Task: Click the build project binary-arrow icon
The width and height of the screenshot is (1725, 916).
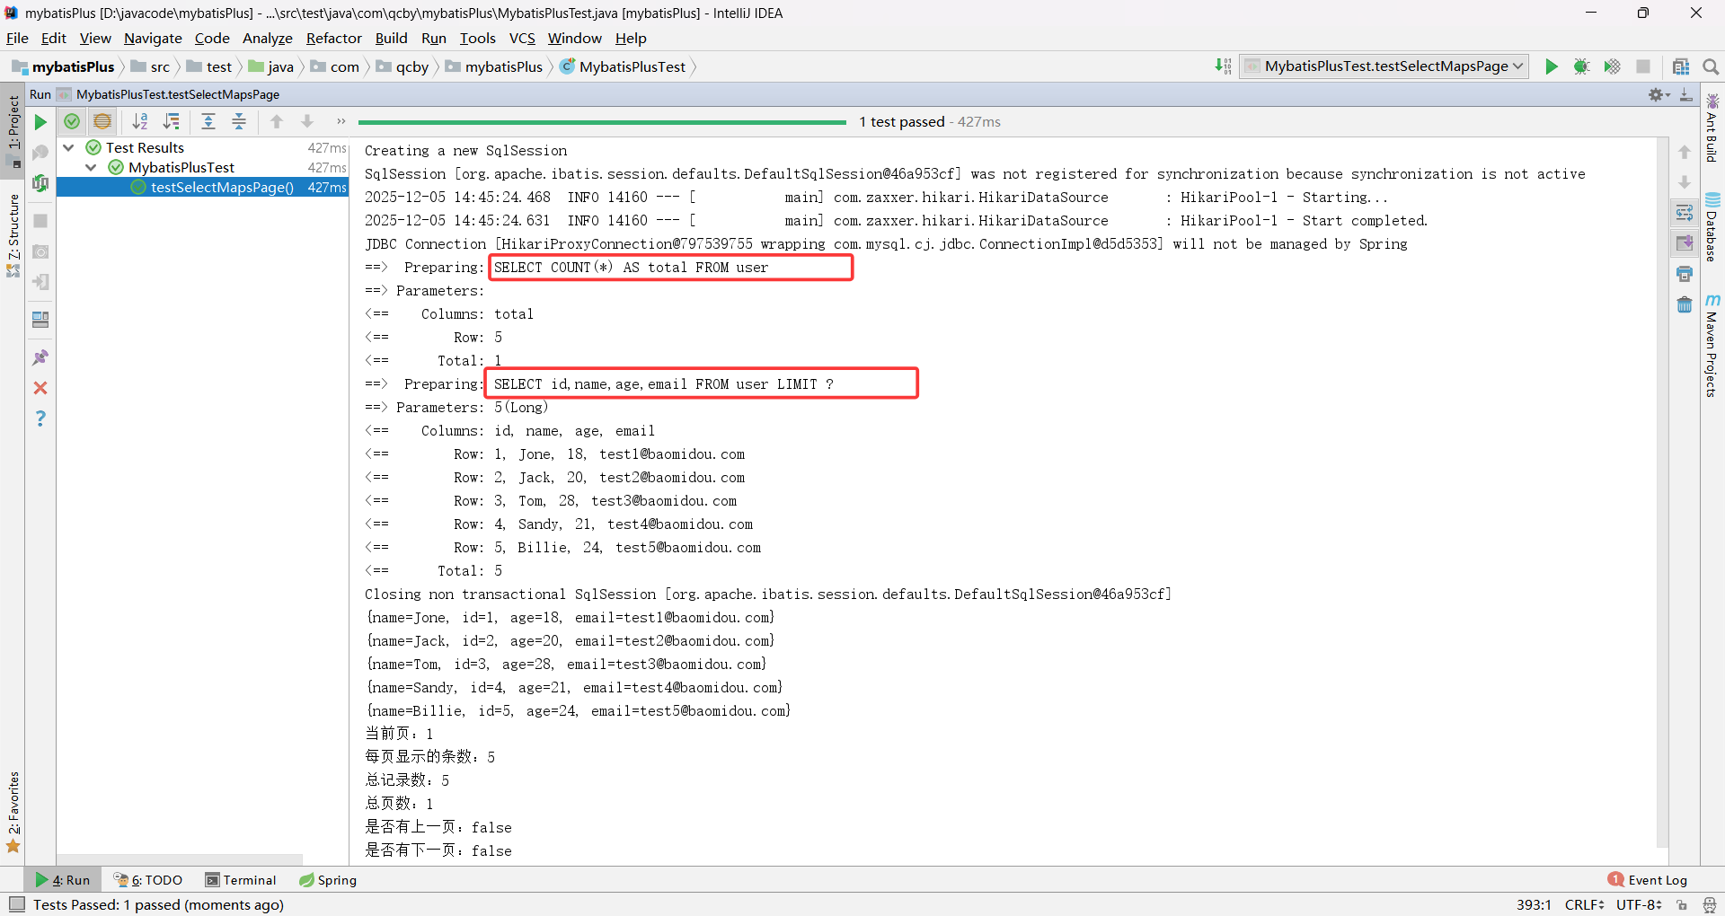Action: click(x=1223, y=66)
